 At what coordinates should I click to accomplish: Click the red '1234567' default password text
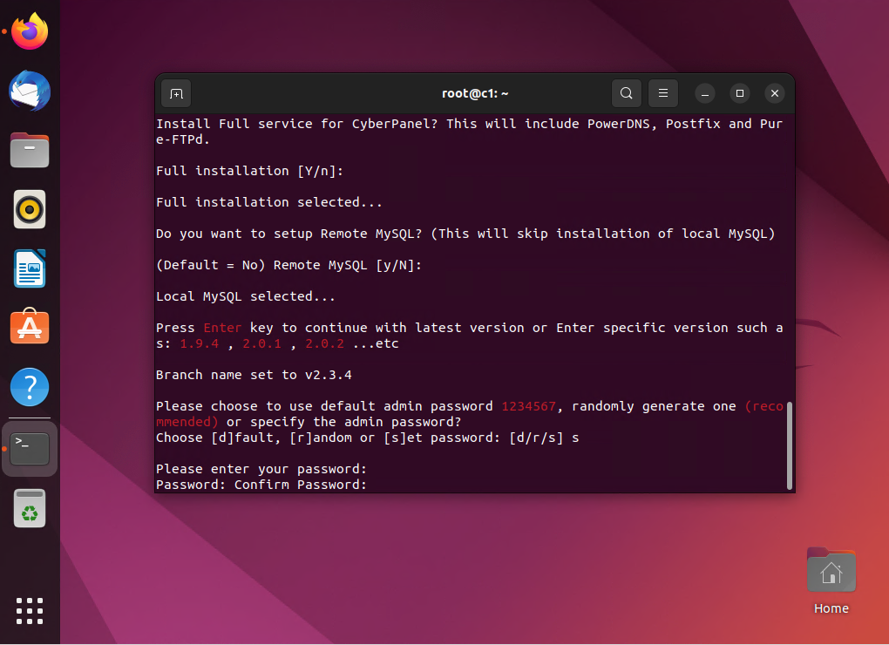tap(528, 406)
